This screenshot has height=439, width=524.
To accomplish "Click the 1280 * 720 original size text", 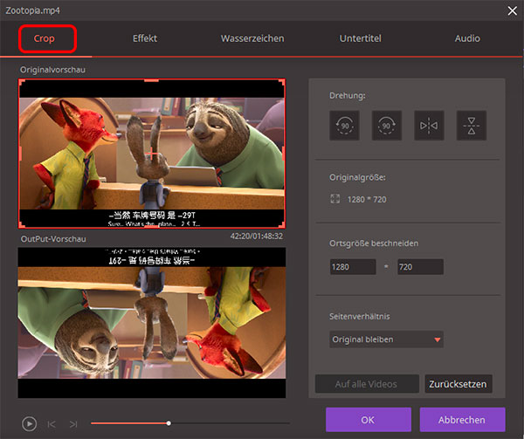I will tap(367, 200).
